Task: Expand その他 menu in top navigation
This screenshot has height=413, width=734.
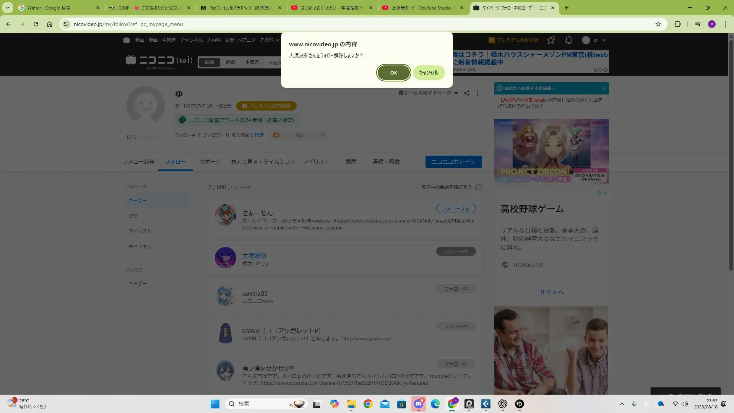Action: click(x=270, y=40)
